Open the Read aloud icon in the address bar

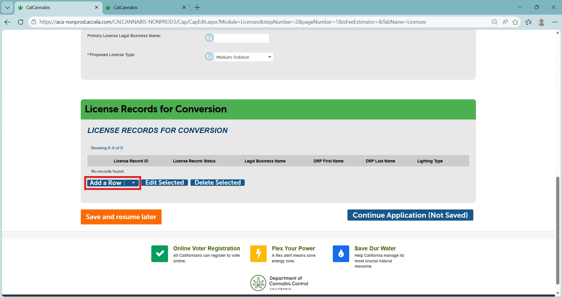505,22
